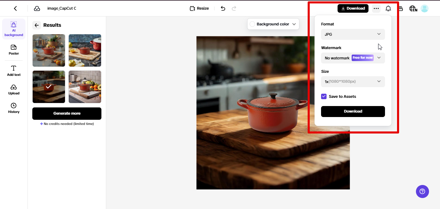440x209 pixels.
Task: Click the cloud sync icon beside filename
Action: (37, 8)
